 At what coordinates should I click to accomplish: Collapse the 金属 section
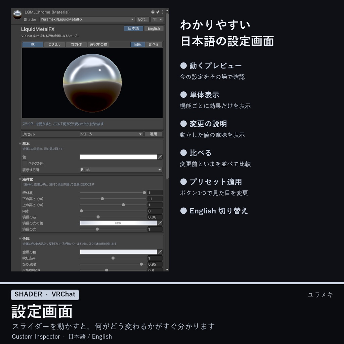tap(20, 239)
